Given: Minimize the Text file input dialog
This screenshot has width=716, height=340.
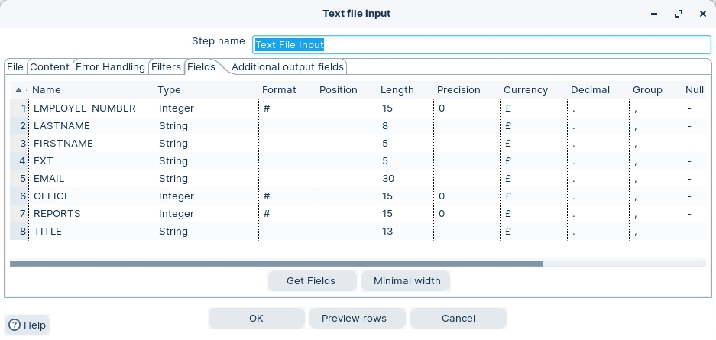Looking at the screenshot, I should (x=653, y=14).
